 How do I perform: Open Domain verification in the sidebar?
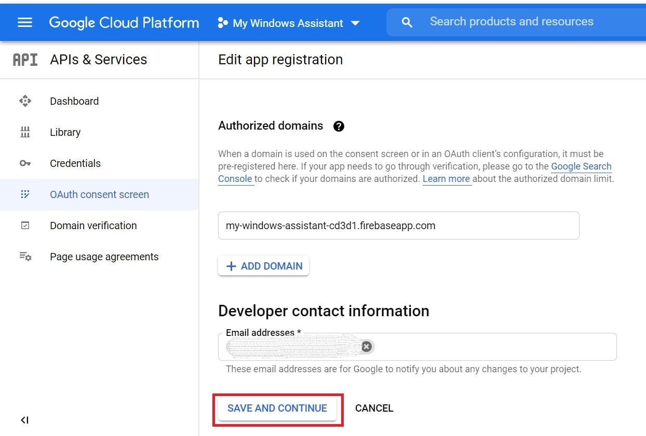coord(93,226)
